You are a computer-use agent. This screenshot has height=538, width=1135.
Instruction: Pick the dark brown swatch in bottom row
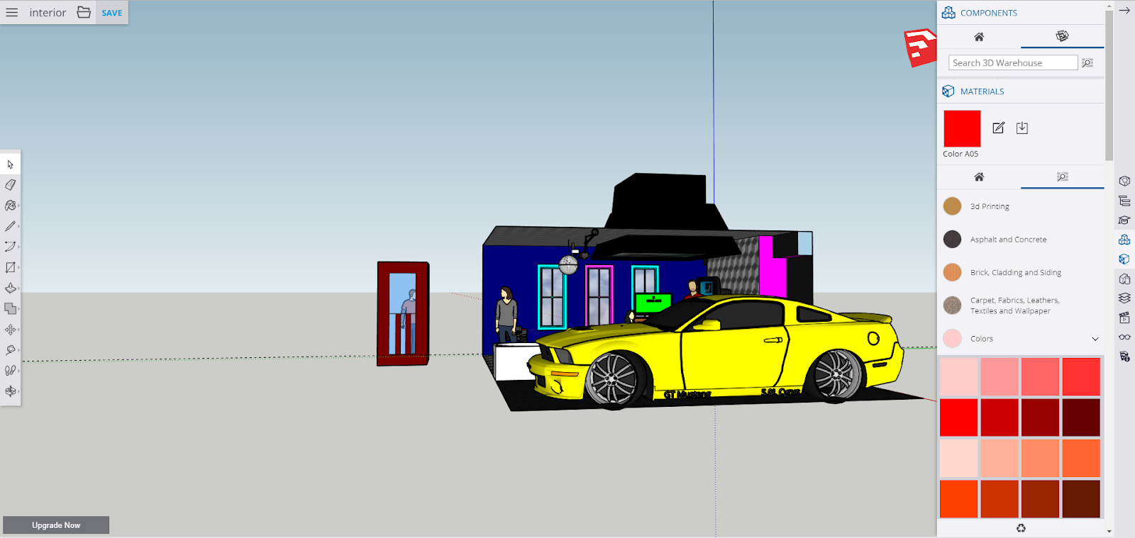(x=1081, y=499)
